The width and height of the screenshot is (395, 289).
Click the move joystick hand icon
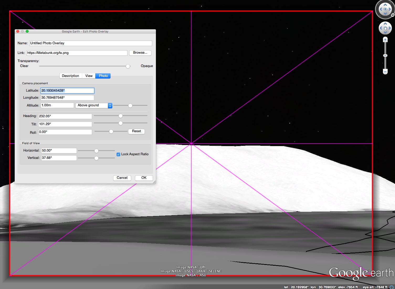click(385, 28)
